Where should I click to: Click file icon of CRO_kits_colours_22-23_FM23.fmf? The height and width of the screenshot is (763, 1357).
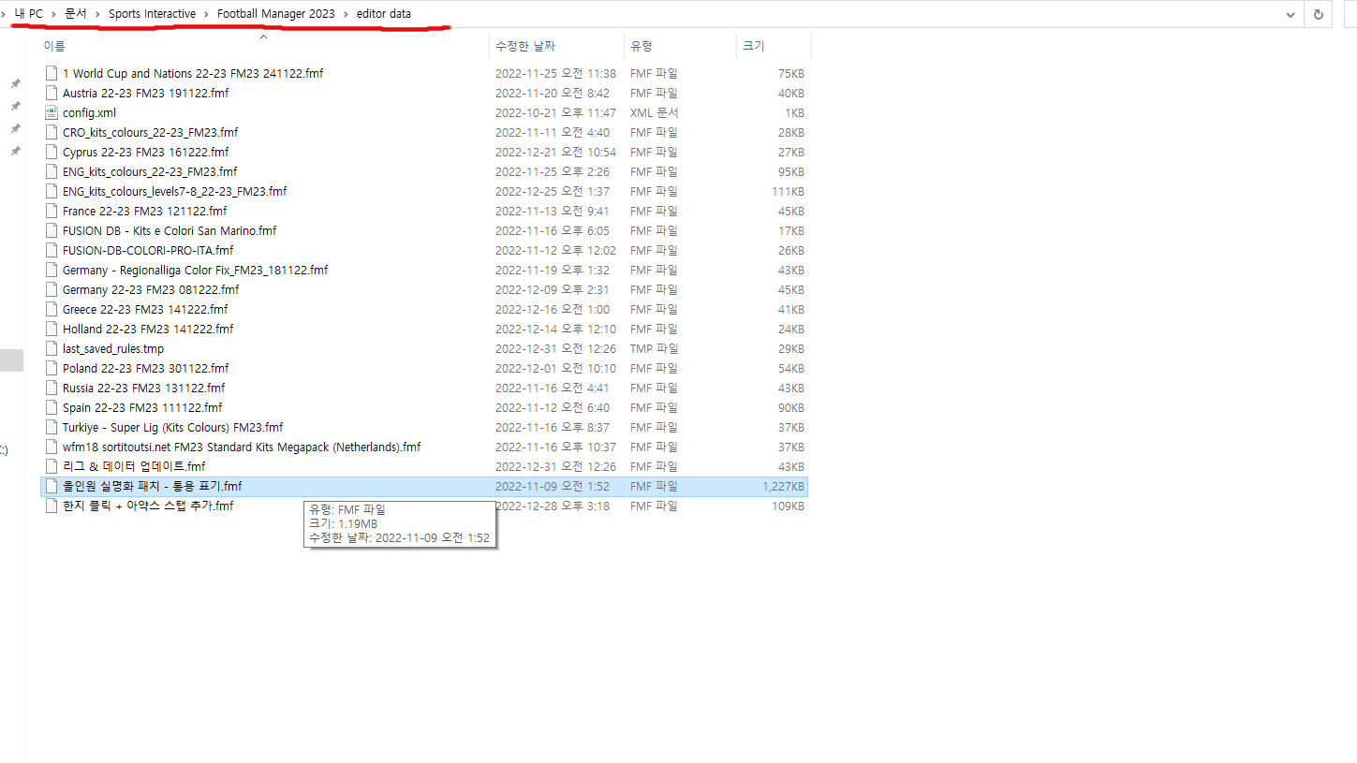point(52,132)
